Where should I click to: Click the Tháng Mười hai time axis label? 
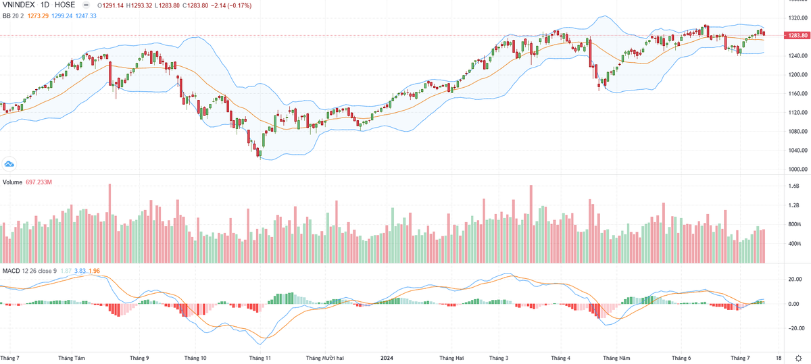tap(326, 357)
